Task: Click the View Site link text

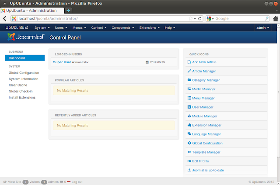Action: click(x=14, y=182)
